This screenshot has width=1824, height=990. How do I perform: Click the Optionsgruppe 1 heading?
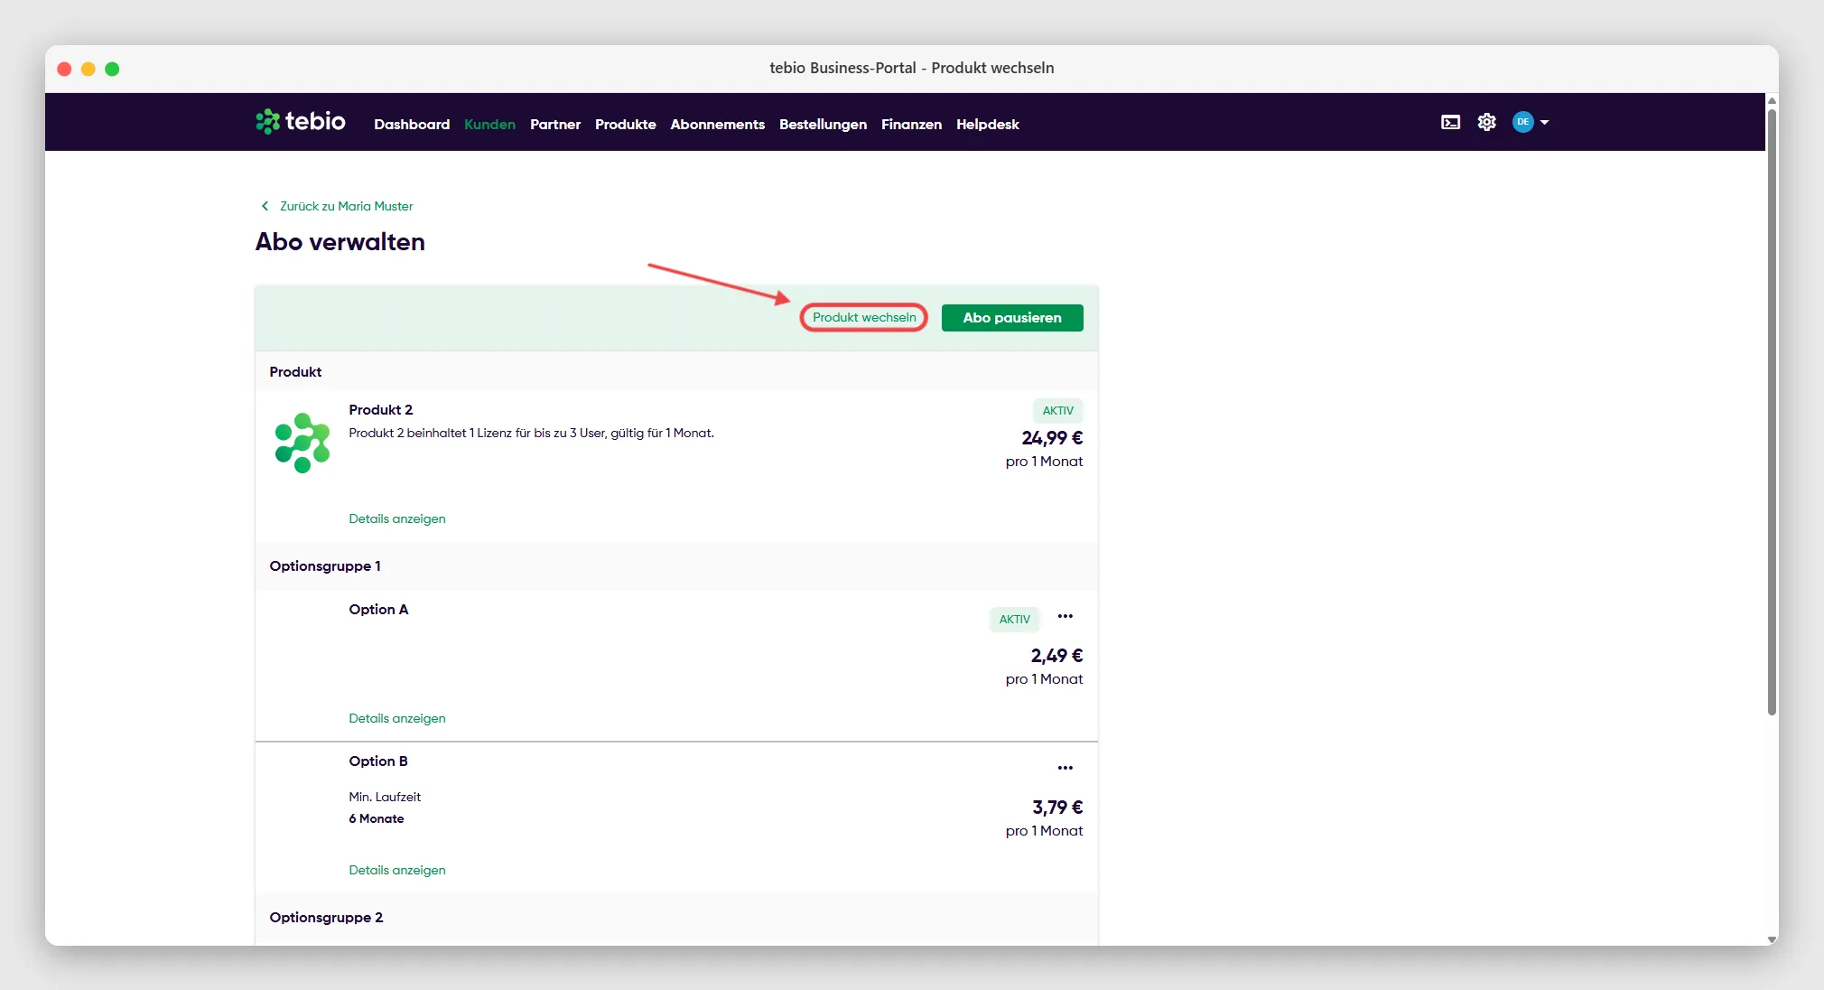click(x=325, y=565)
